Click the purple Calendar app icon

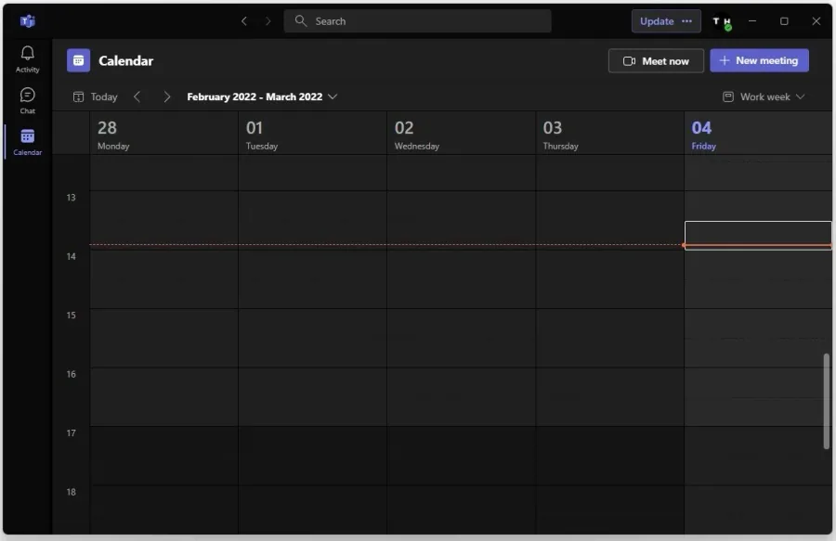click(x=78, y=60)
